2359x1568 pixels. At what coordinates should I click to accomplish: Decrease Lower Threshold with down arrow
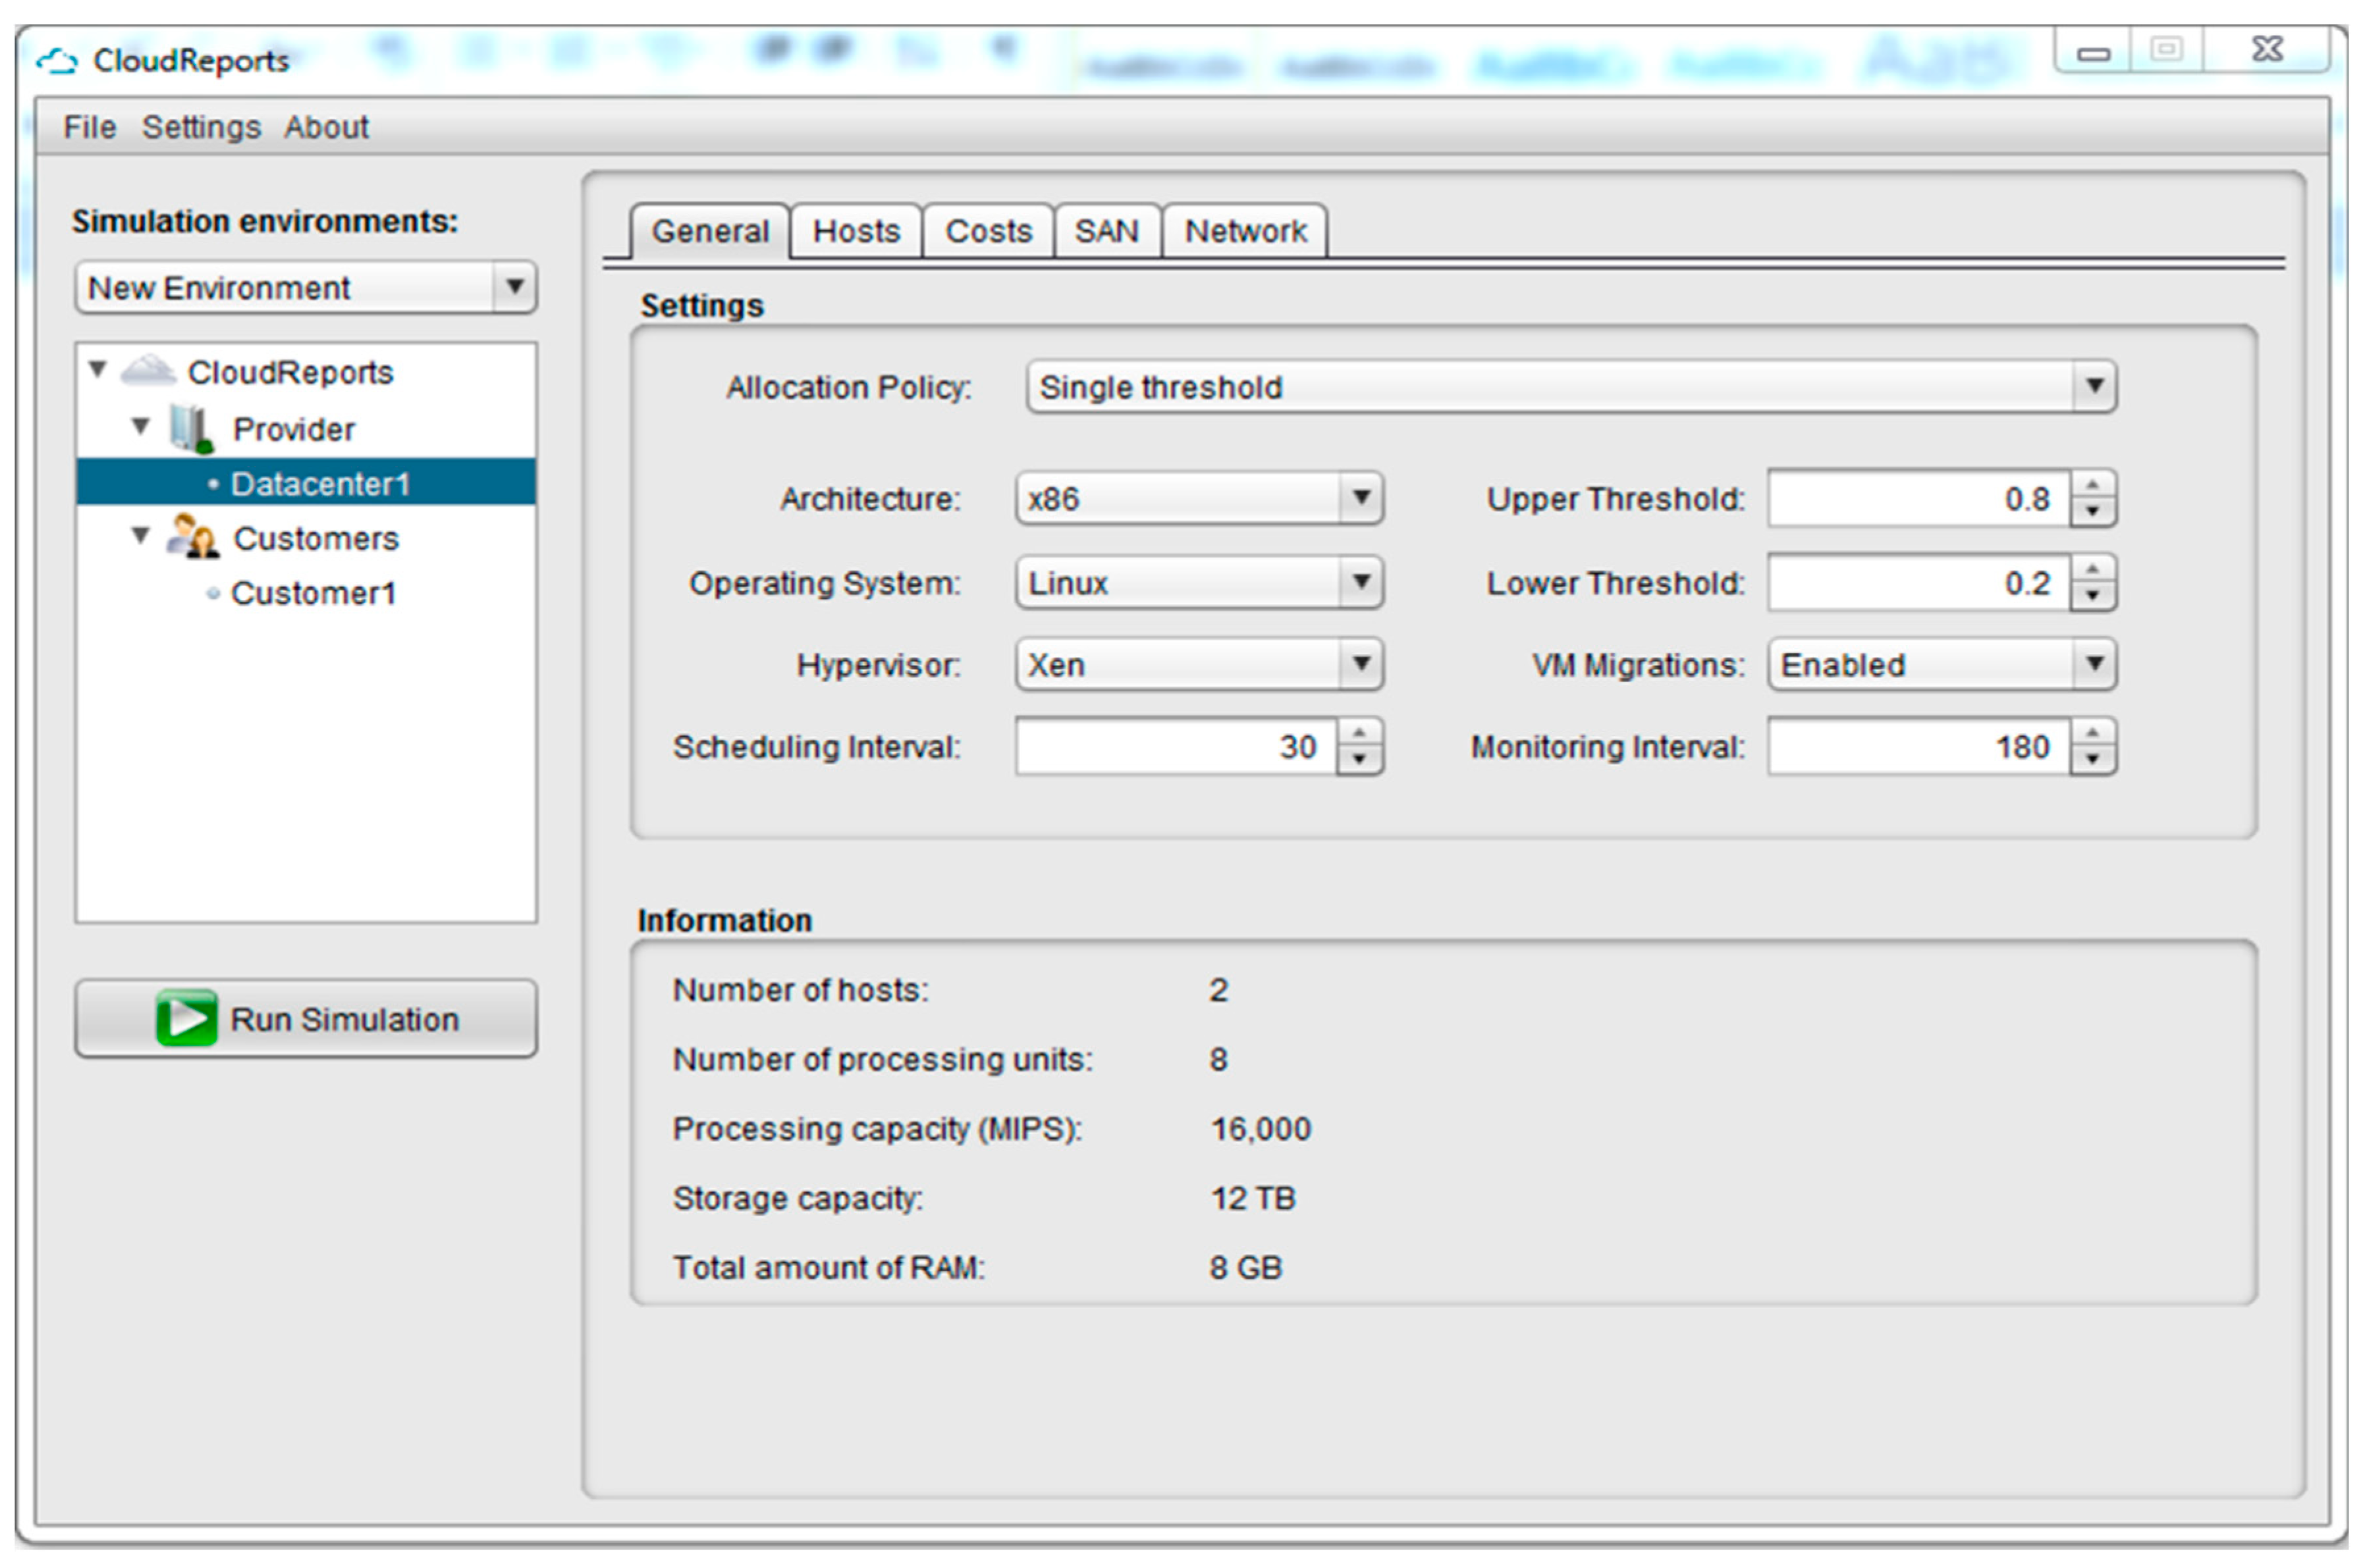click(2092, 595)
